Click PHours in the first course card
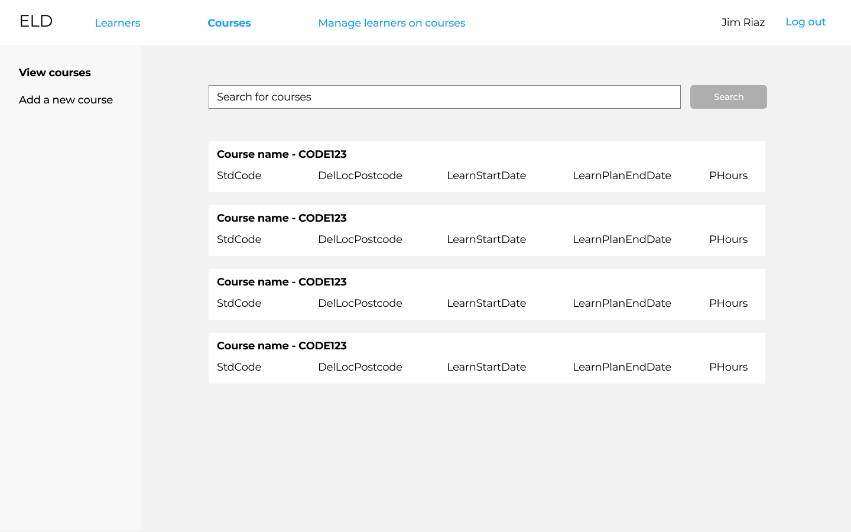 728,176
